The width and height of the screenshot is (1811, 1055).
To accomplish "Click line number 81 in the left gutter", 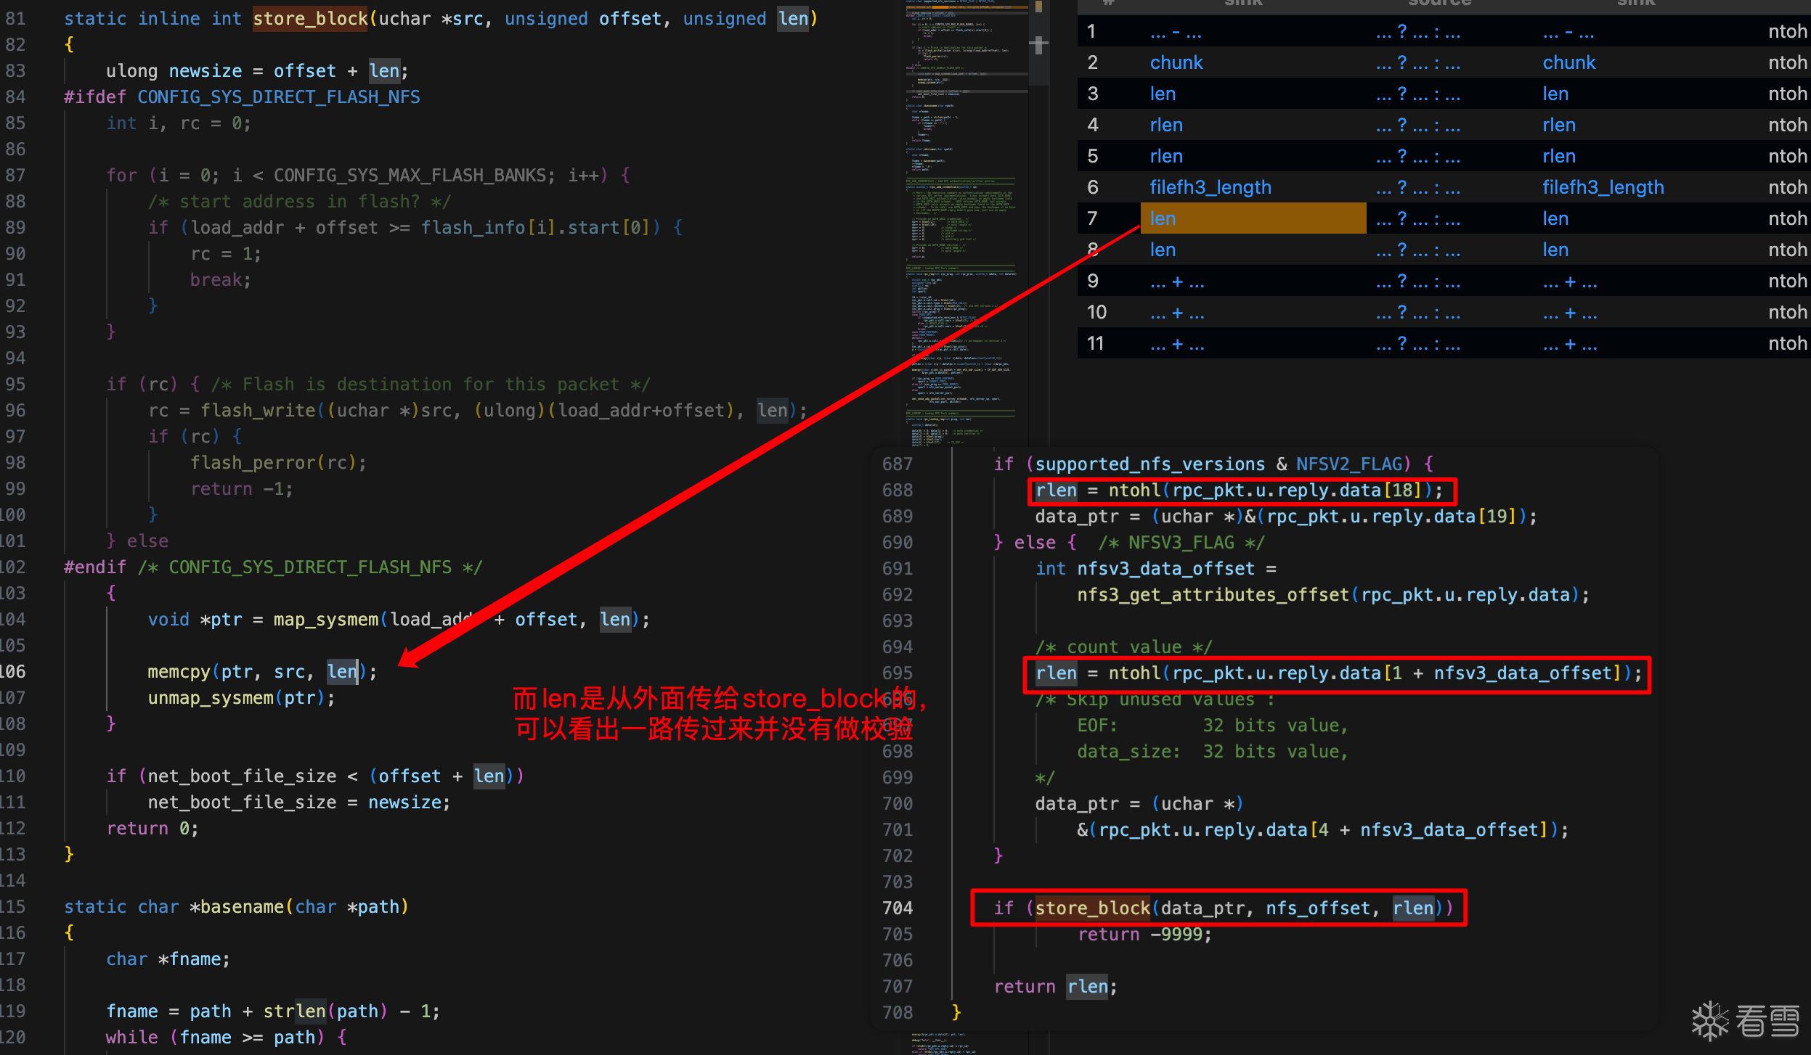I will tap(15, 19).
